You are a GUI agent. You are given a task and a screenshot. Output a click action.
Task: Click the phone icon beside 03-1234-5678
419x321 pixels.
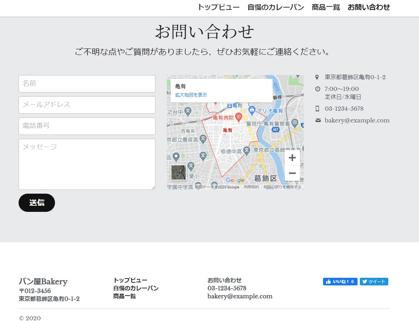[317, 109]
